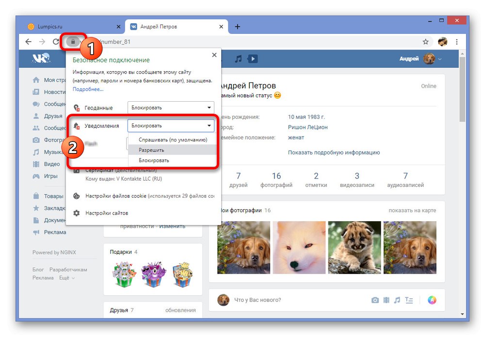
Task: Open a new browser tab
Action: 237,27
